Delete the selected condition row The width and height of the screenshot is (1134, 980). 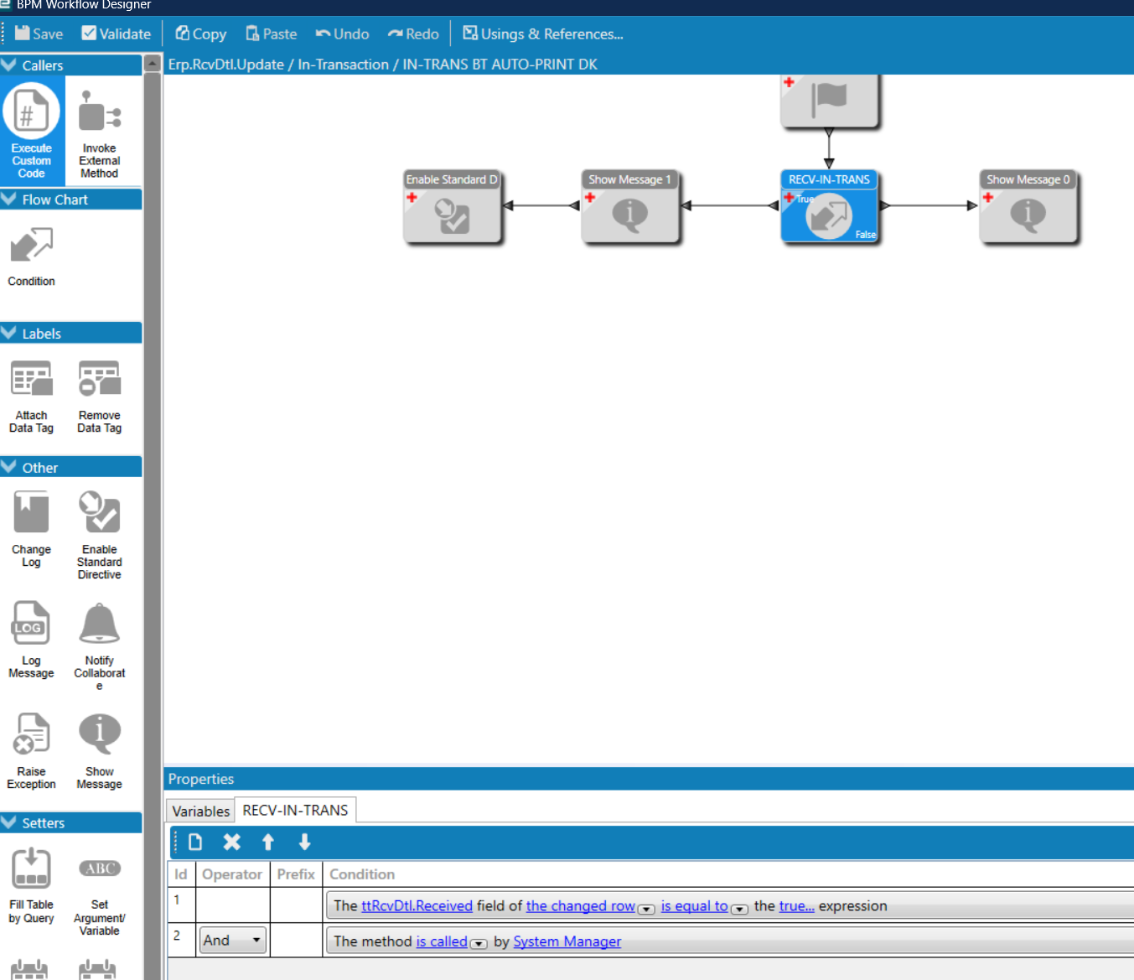coord(232,842)
